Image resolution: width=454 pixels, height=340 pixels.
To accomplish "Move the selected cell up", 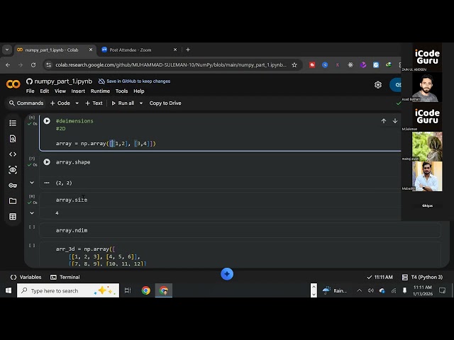I will (x=384, y=121).
